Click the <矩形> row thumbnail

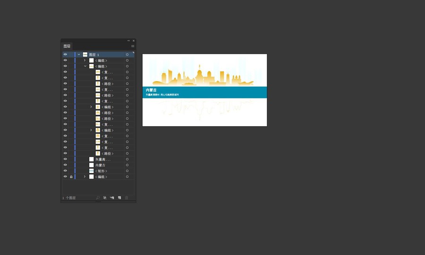point(91,171)
